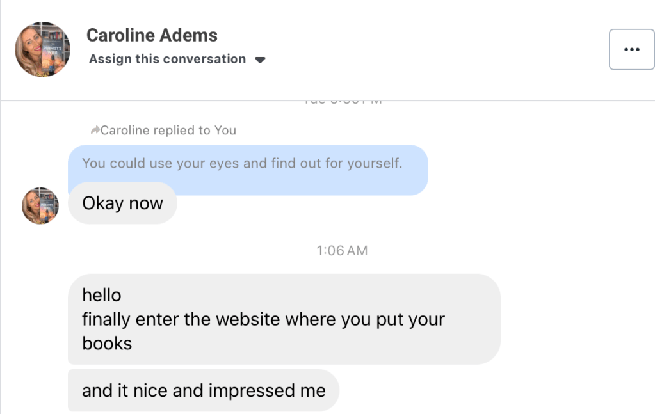Click Caroline Adems' header profile picture
655x414 pixels.
point(43,49)
